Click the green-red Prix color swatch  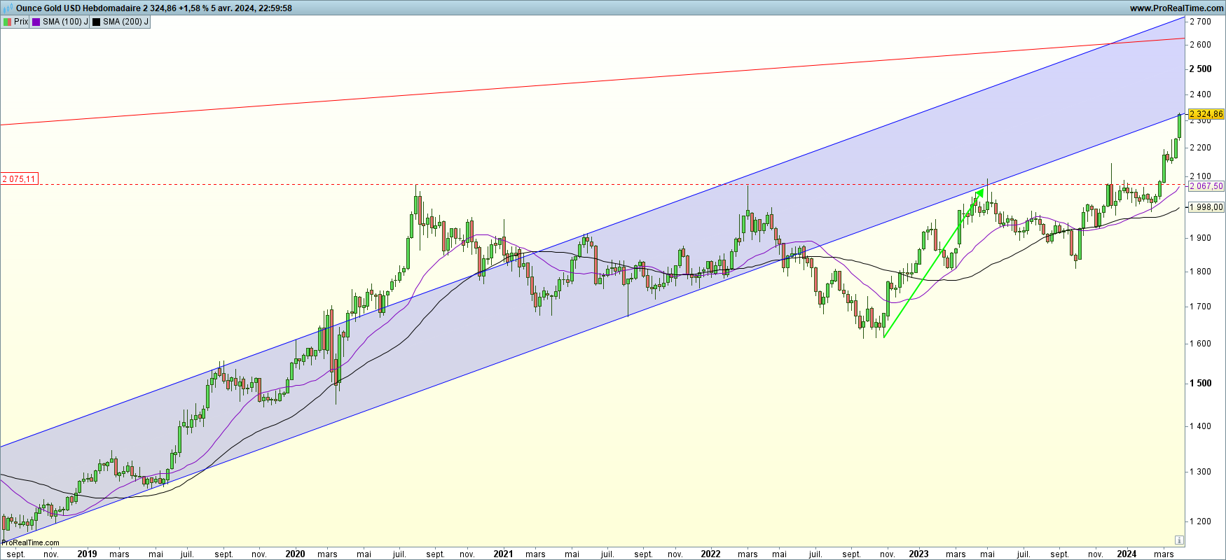tap(7, 22)
